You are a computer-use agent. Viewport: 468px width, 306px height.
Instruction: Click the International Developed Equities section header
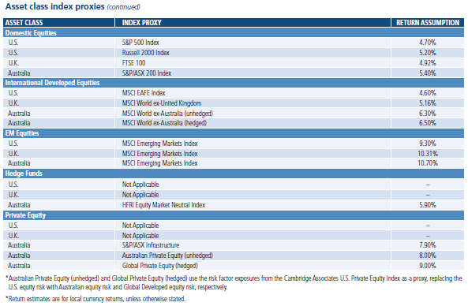click(234, 83)
